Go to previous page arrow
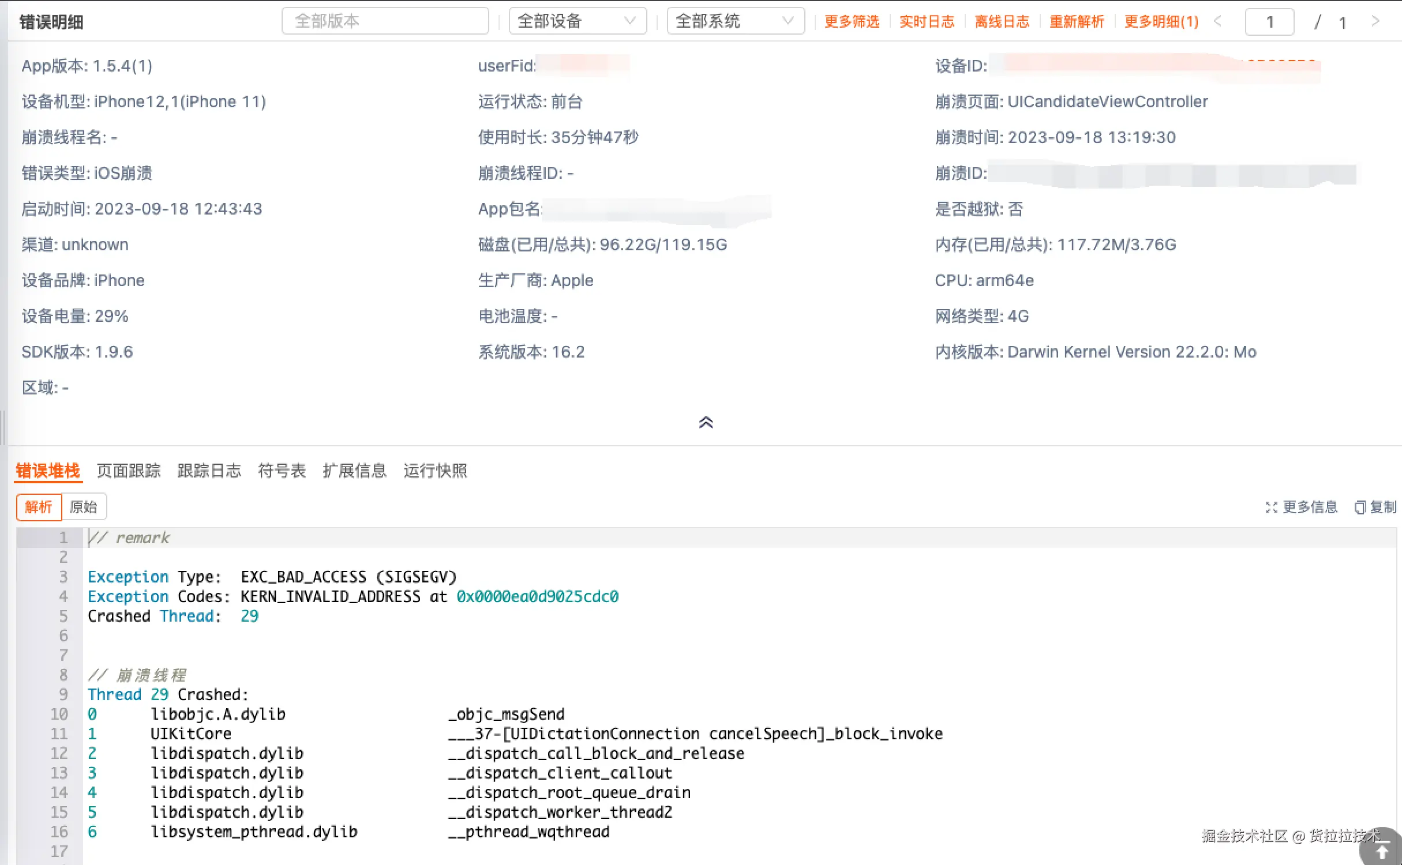This screenshot has height=865, width=1402. click(x=1217, y=21)
